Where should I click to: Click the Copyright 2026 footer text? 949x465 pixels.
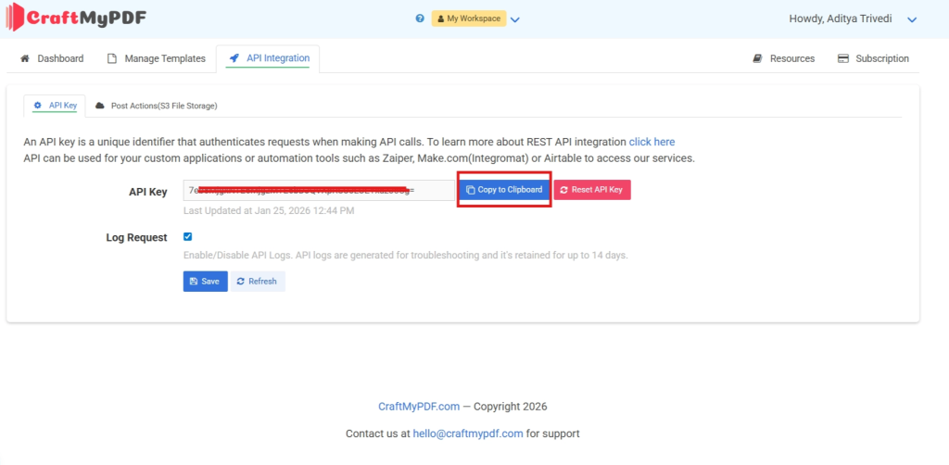pyautogui.click(x=511, y=407)
